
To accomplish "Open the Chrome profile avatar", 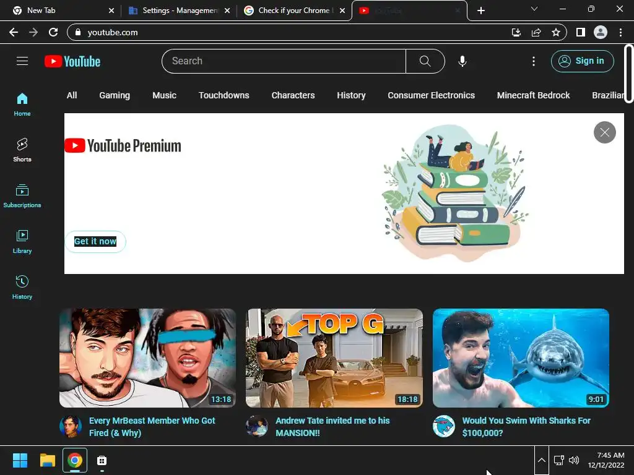I will click(601, 32).
